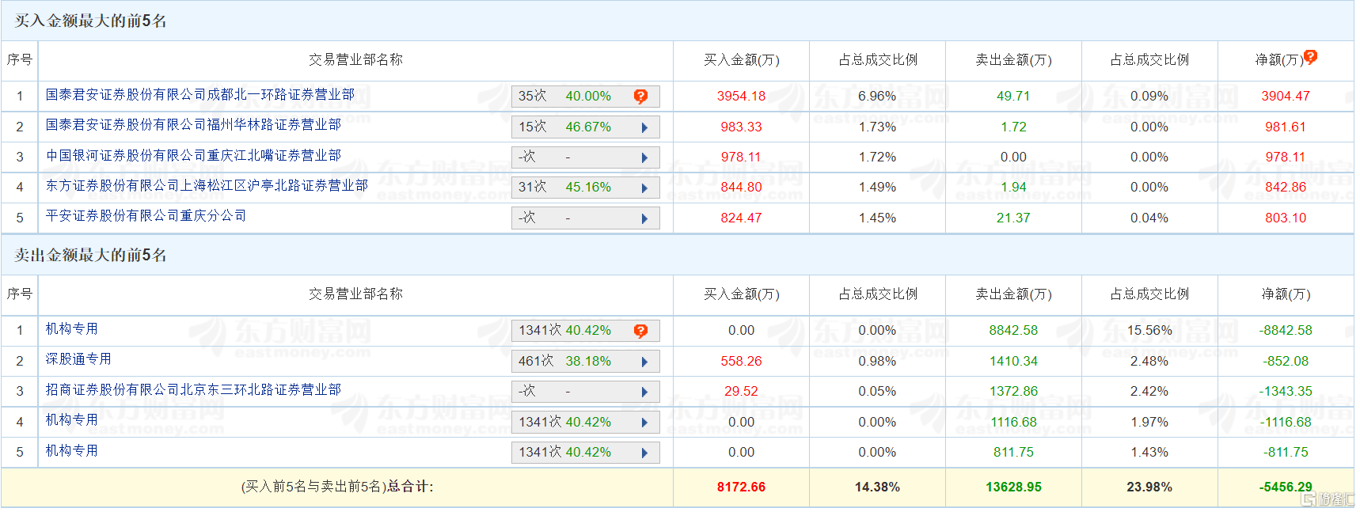Select sell amount 1410.34

click(x=1013, y=361)
